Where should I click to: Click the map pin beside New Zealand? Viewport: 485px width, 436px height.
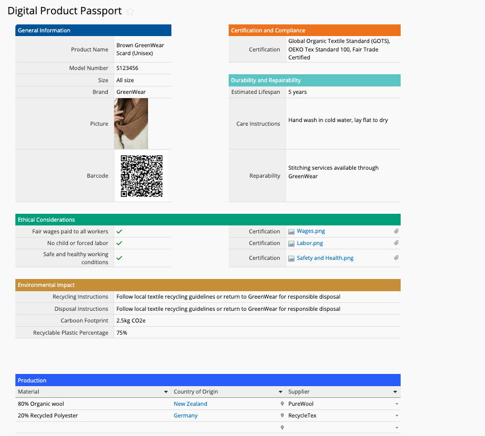[x=282, y=404]
